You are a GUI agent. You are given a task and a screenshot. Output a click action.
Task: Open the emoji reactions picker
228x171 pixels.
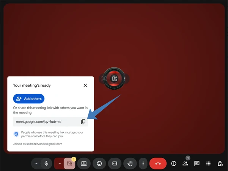pos(99,163)
